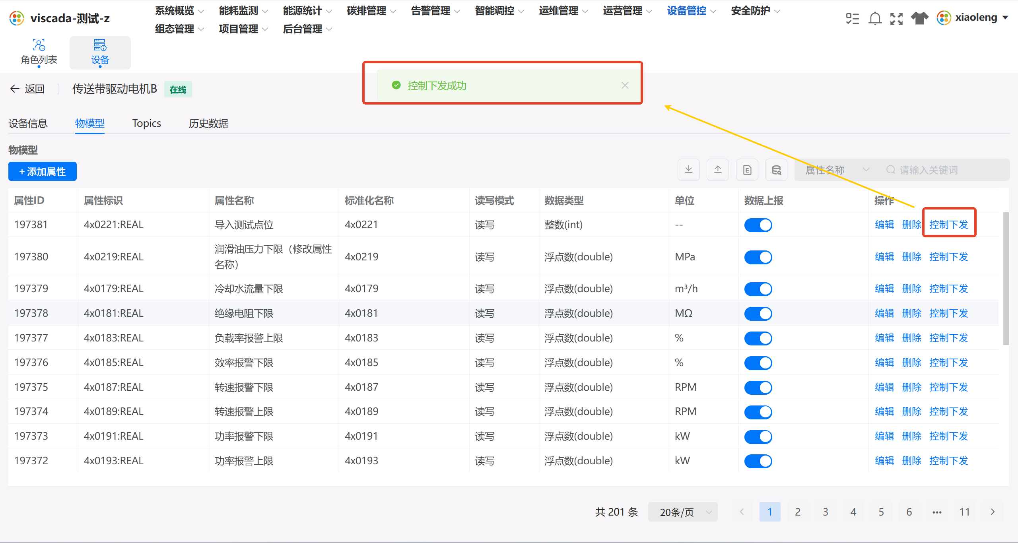Viewport: 1018px width, 543px height.
Task: Go to page 2
Action: pos(798,512)
